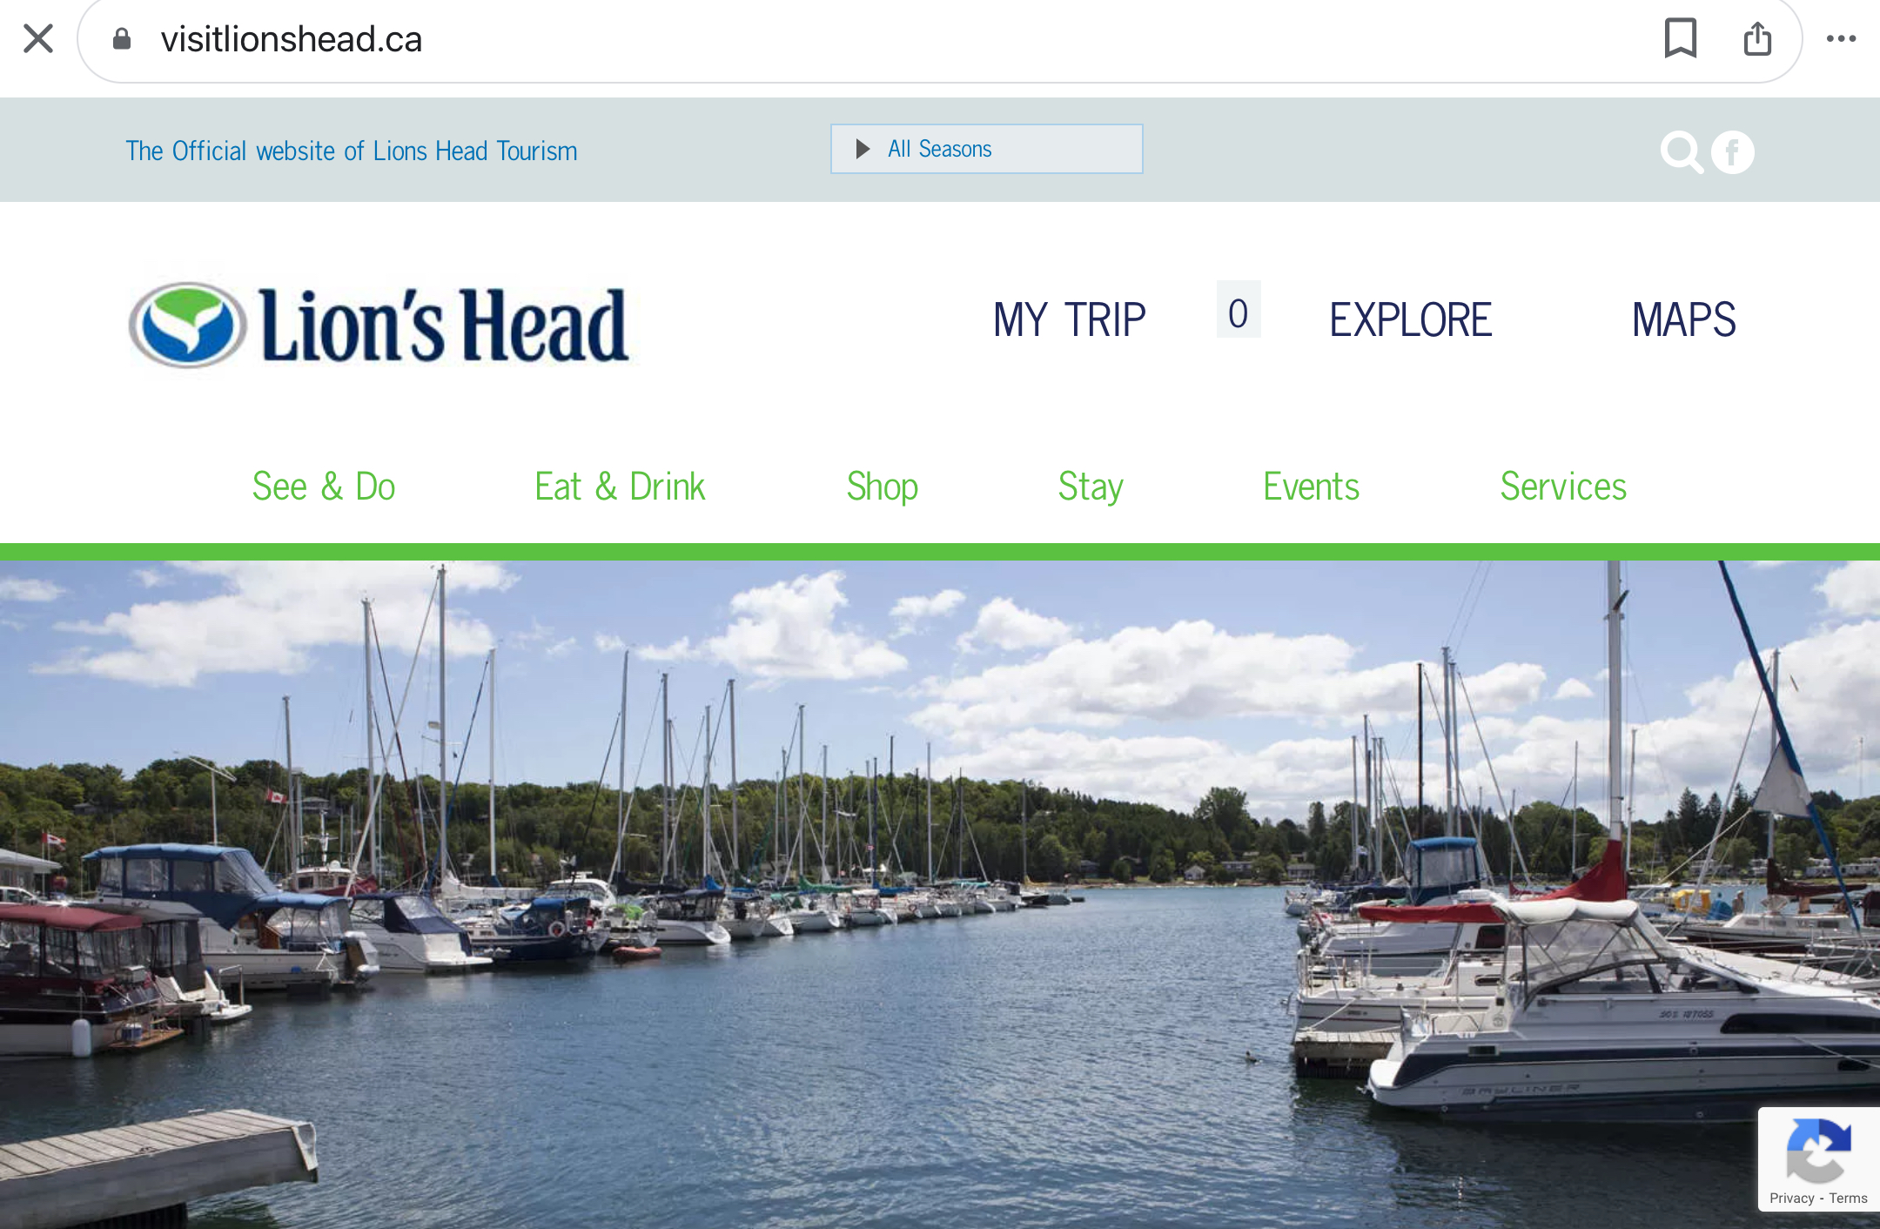Open the MAPS menu item
Screen dimensions: 1880x1229
(x=1683, y=319)
